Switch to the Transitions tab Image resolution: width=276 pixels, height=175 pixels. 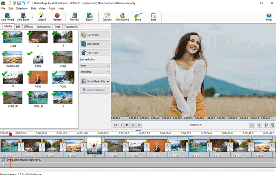pyautogui.click(x=71, y=27)
